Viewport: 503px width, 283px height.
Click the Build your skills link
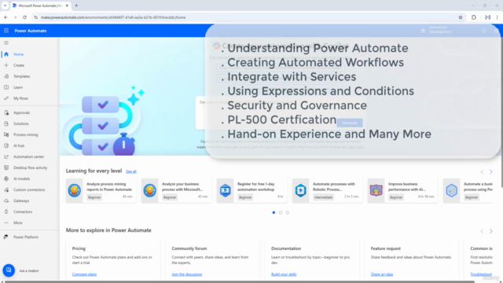[284, 274]
